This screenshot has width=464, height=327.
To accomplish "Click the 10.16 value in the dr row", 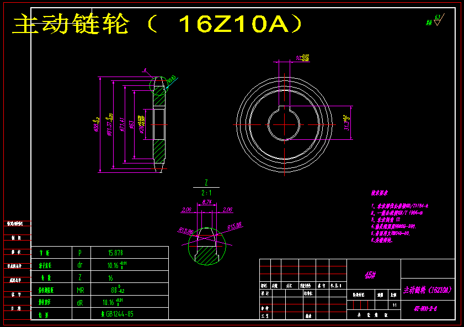I will tap(117, 265).
